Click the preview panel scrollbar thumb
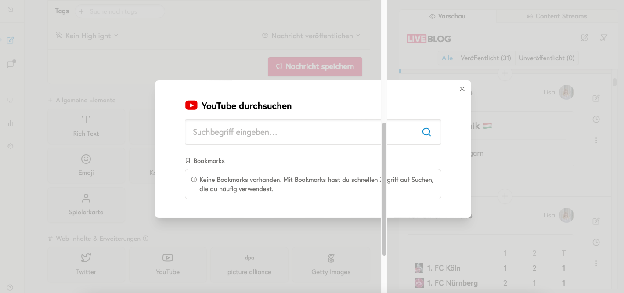This screenshot has height=293, width=624. [615, 82]
